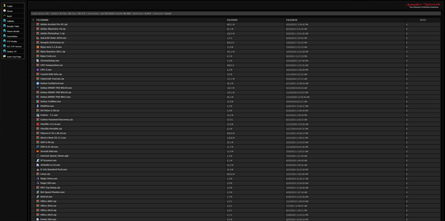Open the Office 2019.zip file link

(48, 210)
